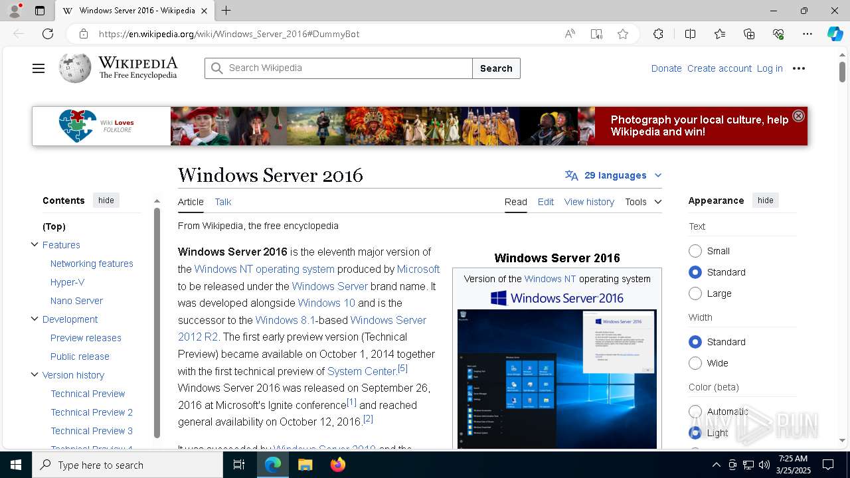Image resolution: width=850 pixels, height=478 pixels.
Task: Open the Copilot sidebar icon
Action: pyautogui.click(x=835, y=34)
